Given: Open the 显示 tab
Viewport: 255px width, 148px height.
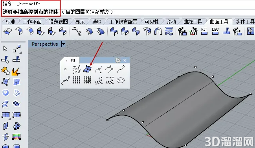Looking at the screenshot, I should (80, 22).
